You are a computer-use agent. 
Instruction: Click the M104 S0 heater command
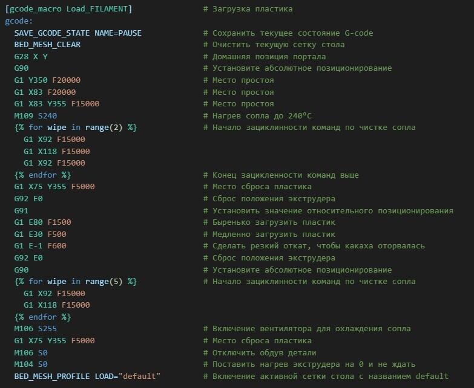(31, 364)
